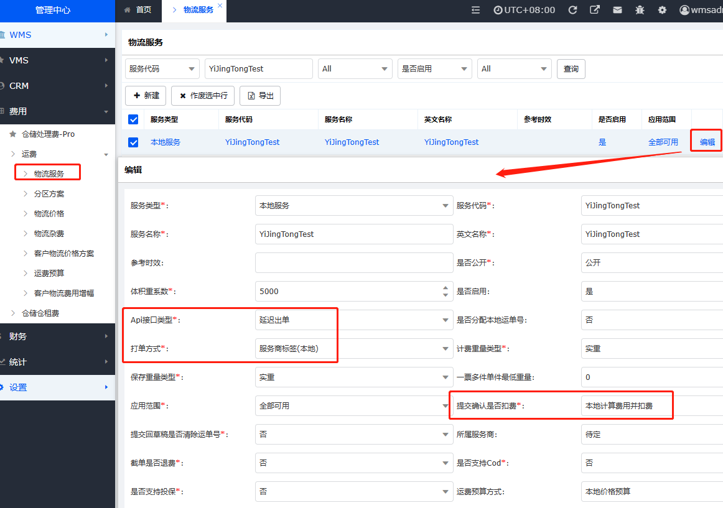Open the 服务类型 dropdown in edit form
The height and width of the screenshot is (508, 723).
pyautogui.click(x=354, y=206)
